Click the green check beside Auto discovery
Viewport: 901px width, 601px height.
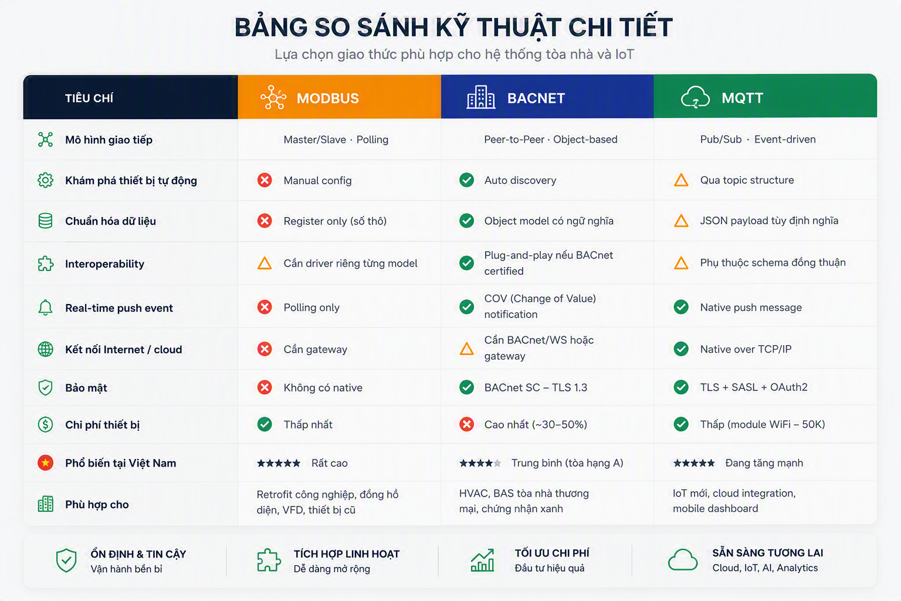(x=467, y=180)
